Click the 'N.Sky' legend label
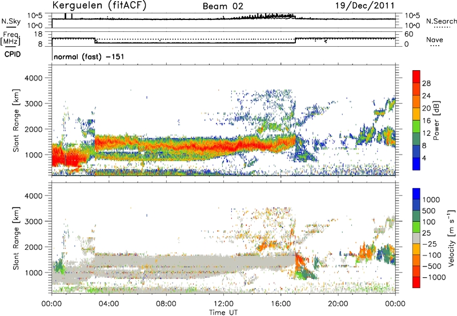Image resolution: width=457 pixels, height=316 pixels. tap(11, 21)
